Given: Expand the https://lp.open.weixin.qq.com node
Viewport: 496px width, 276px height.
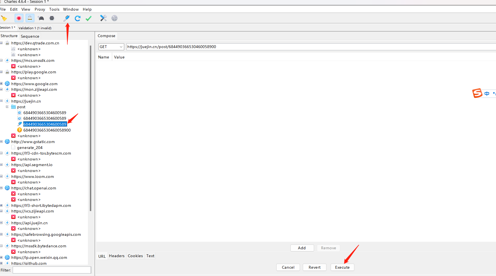Looking at the screenshot, I should tap(1, 257).
